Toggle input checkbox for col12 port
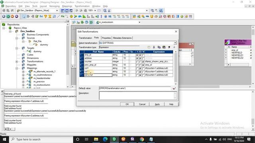This screenshot has height=143, width=255. tap(137, 75)
